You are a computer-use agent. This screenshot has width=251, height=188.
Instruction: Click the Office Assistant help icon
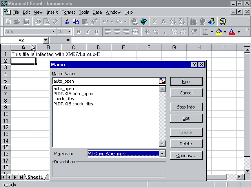(x=223, y=22)
